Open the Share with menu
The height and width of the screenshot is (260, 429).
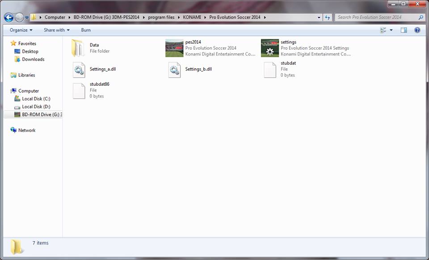pyautogui.click(x=57, y=30)
